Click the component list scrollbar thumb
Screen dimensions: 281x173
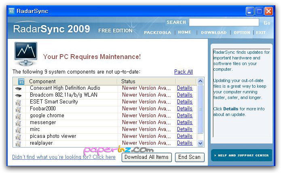(201, 109)
